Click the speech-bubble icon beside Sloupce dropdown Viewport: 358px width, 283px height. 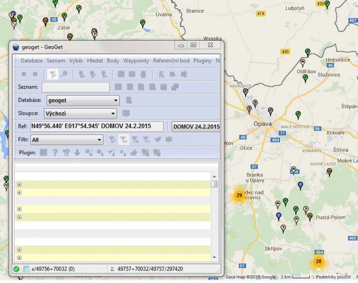click(x=126, y=113)
